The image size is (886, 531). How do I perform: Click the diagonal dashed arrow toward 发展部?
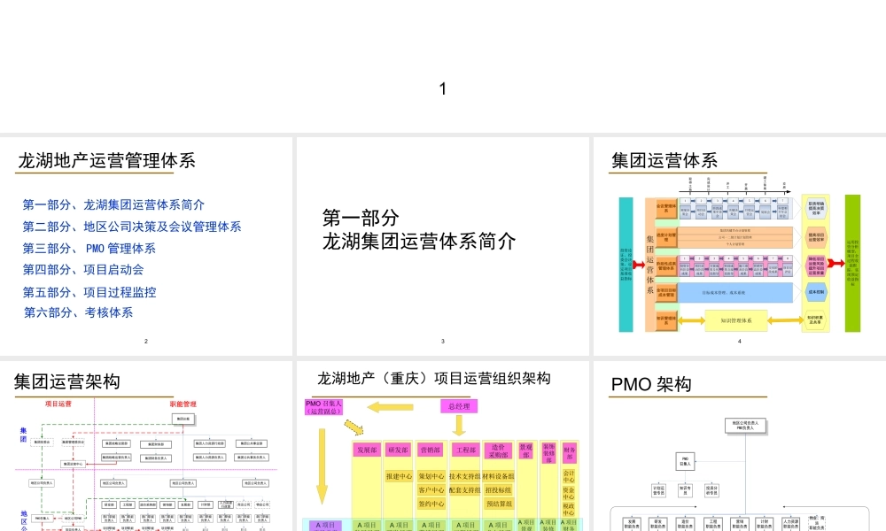click(x=354, y=427)
